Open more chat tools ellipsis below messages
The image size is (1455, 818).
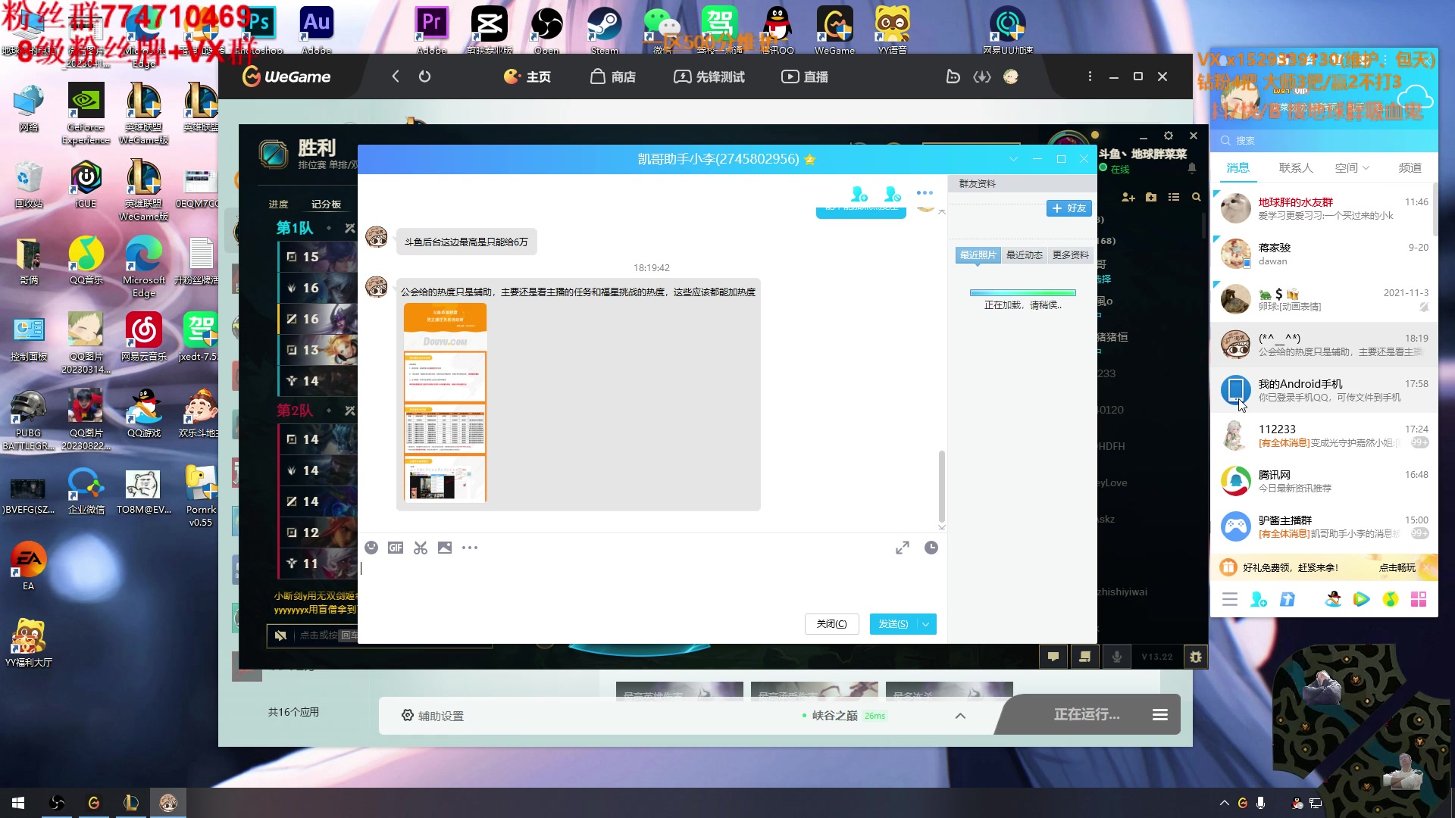470,548
